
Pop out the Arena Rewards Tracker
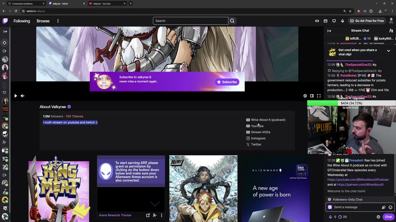(x=148, y=215)
